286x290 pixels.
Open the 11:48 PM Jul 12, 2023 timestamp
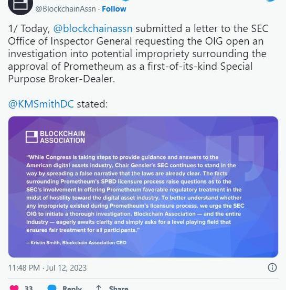click(x=47, y=268)
